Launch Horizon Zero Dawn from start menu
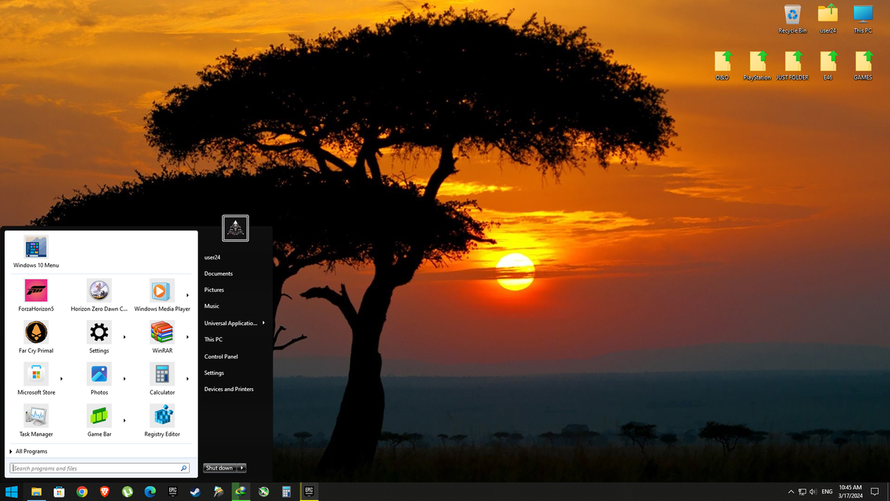 (99, 295)
